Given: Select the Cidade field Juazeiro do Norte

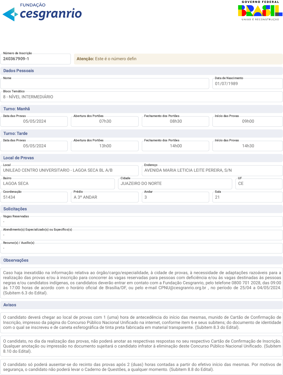Looking at the screenshot, I should (175, 184).
